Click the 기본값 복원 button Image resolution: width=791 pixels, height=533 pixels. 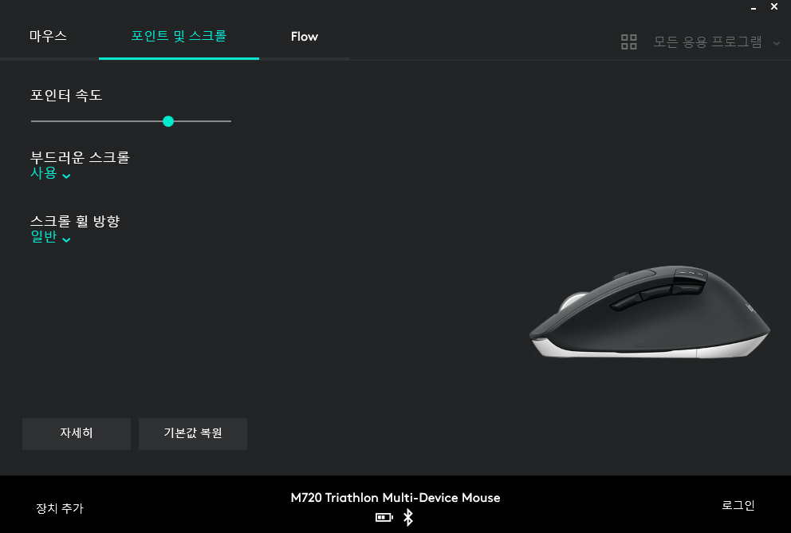[193, 433]
